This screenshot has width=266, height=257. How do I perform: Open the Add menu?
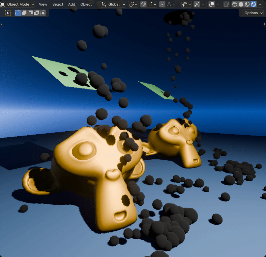click(x=72, y=4)
